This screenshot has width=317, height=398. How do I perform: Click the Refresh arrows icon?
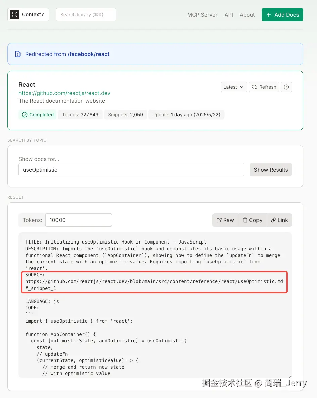pyautogui.click(x=255, y=87)
